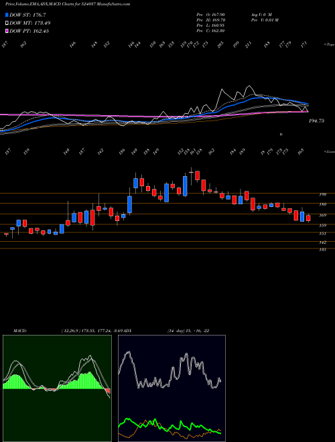Click the 194.75 value beside the EMA lines
The width and height of the screenshot is (335, 442).
[x=316, y=121]
